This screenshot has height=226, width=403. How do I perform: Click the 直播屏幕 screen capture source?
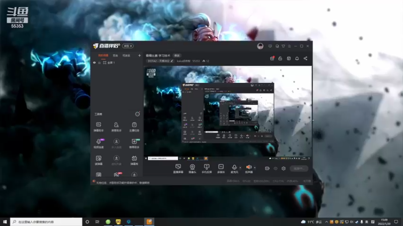(178, 169)
